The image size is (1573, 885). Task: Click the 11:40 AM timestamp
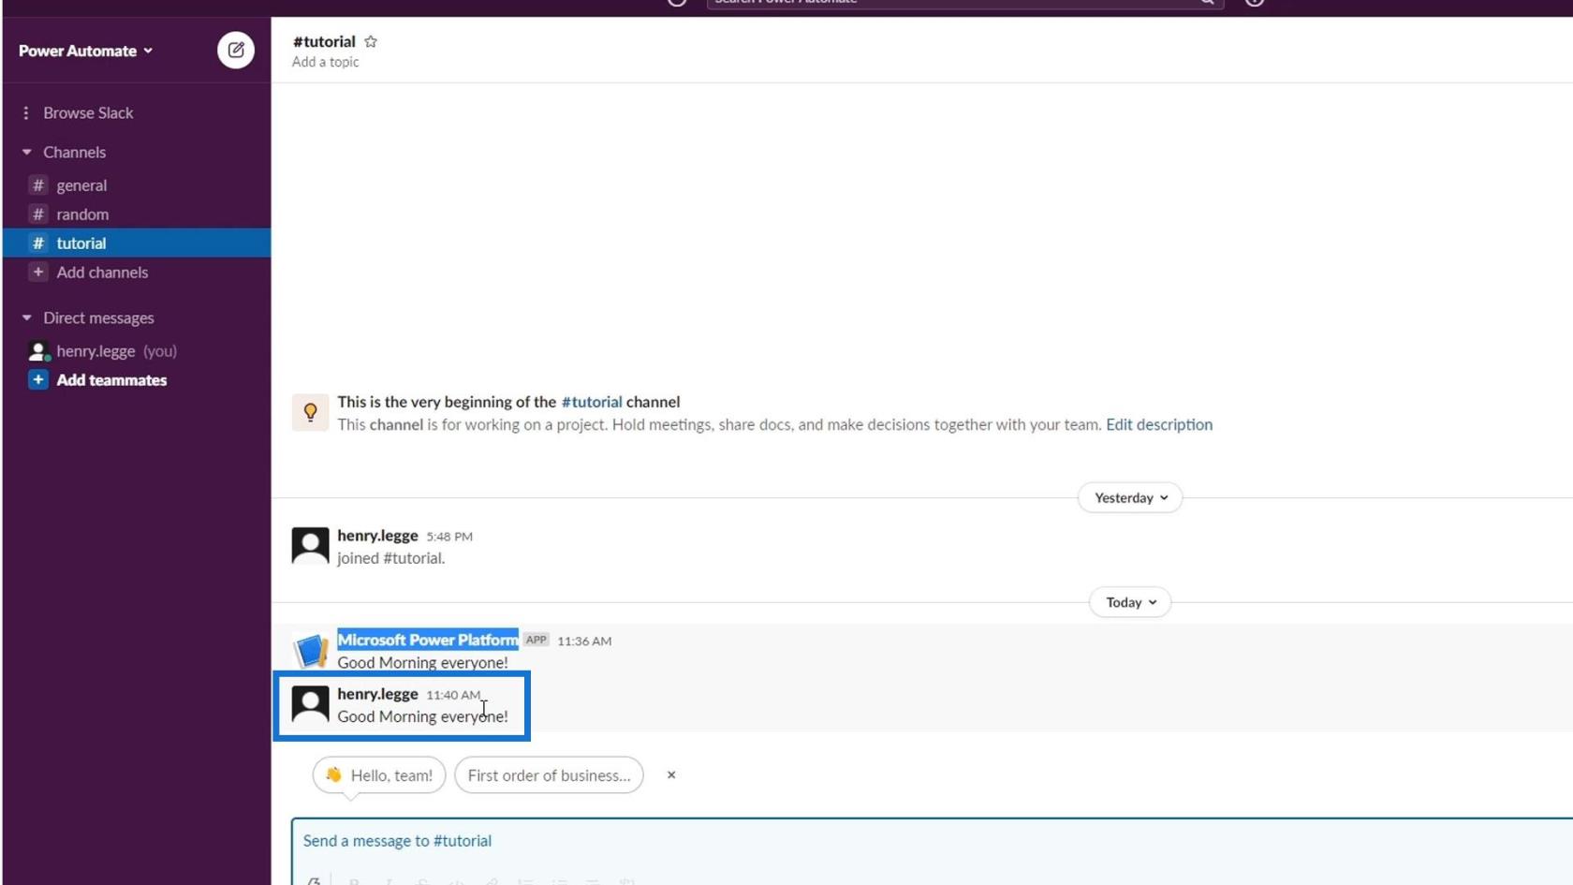(x=453, y=695)
